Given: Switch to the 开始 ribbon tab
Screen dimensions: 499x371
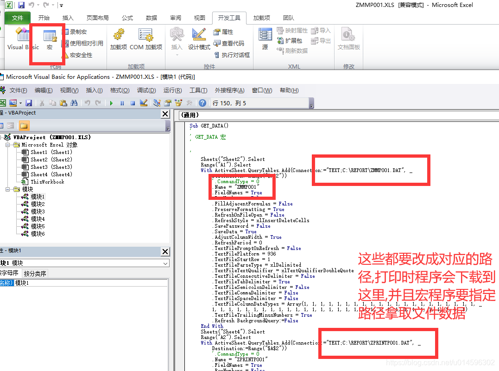Looking at the screenshot, I should [x=44, y=18].
